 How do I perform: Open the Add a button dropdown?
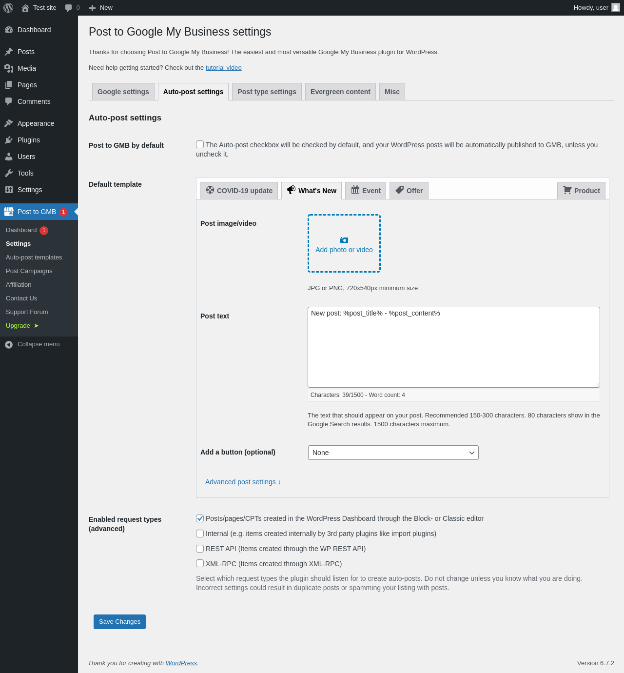(x=393, y=453)
